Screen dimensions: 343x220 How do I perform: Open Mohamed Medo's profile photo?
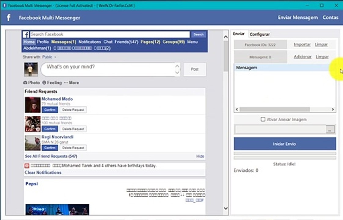tap(33, 105)
